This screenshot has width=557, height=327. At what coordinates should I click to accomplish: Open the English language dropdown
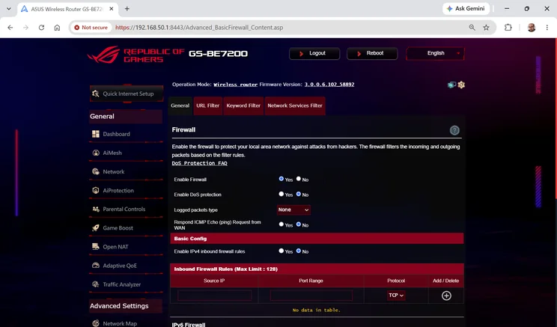[x=435, y=53]
